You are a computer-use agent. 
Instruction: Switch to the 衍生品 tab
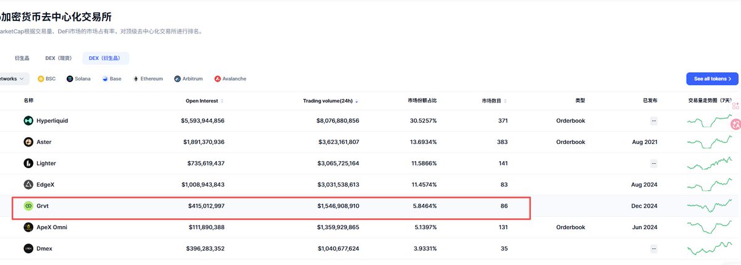coord(22,58)
